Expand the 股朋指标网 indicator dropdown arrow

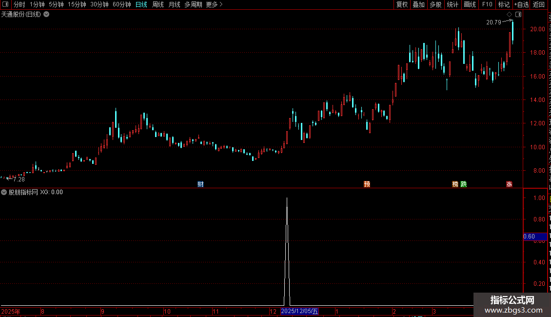(4, 192)
